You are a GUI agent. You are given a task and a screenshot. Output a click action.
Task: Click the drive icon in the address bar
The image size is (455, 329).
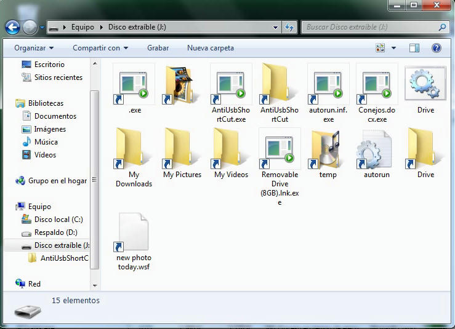[54, 28]
